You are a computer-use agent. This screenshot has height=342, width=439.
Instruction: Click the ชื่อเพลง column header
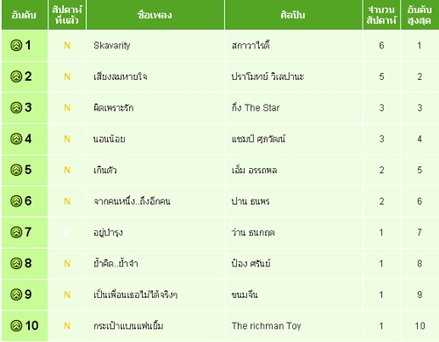[x=155, y=15]
